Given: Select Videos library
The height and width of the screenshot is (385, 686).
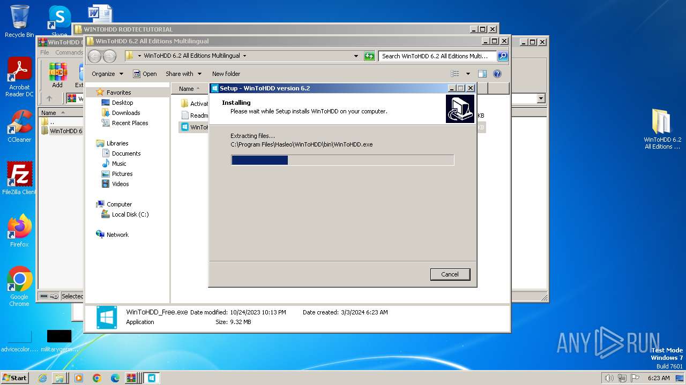Looking at the screenshot, I should click(120, 184).
